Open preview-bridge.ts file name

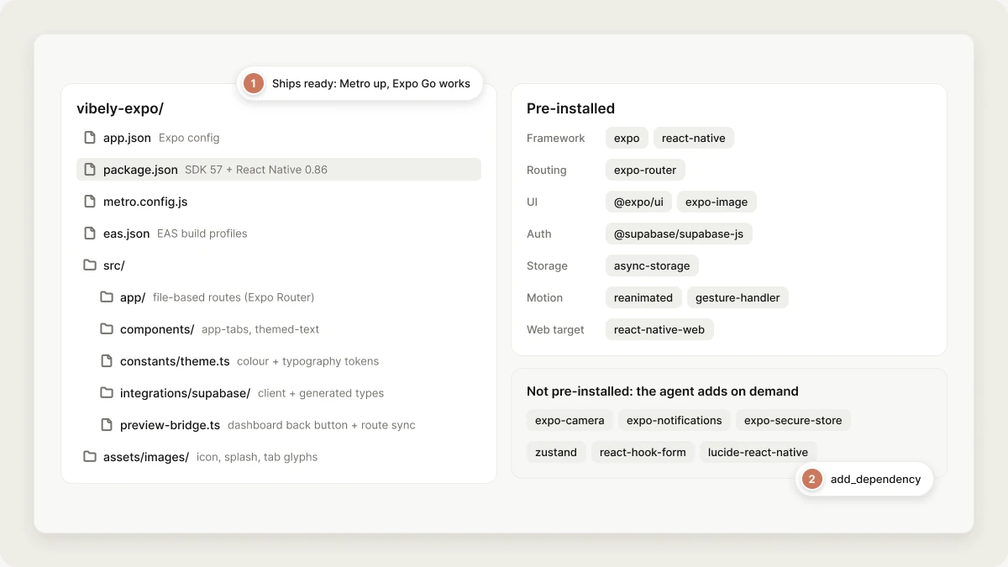170,425
